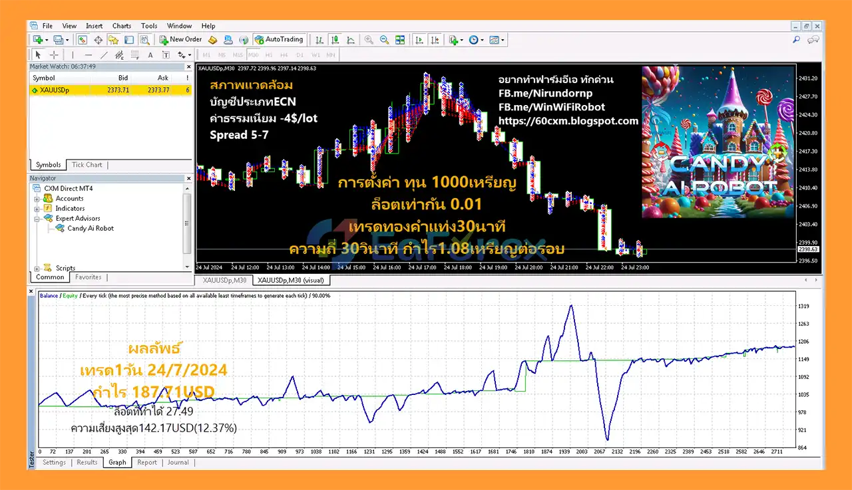Click the New Order button
Image resolution: width=852 pixels, height=490 pixels.
pyautogui.click(x=180, y=40)
